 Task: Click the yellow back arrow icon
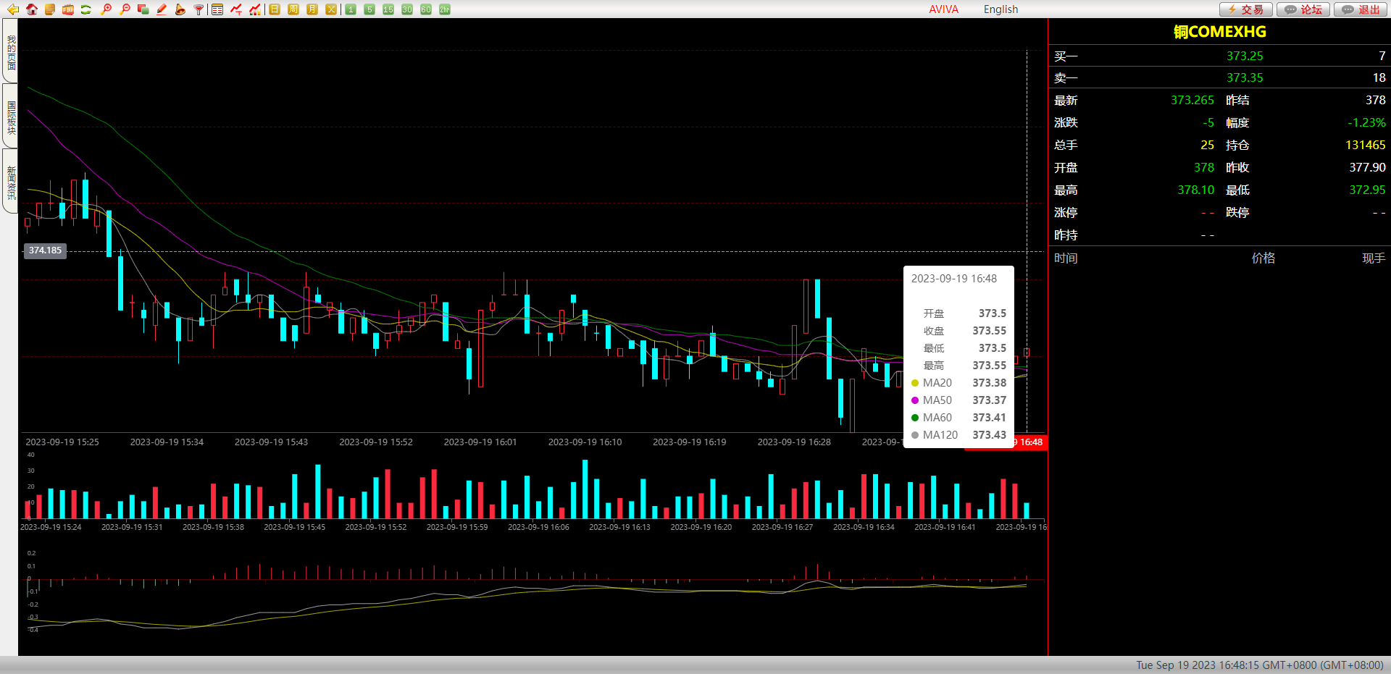coord(12,9)
